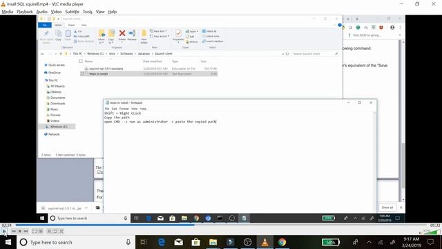This screenshot has width=442, height=249.
Task: Open the Windows Start menu
Action: (x=8, y=242)
